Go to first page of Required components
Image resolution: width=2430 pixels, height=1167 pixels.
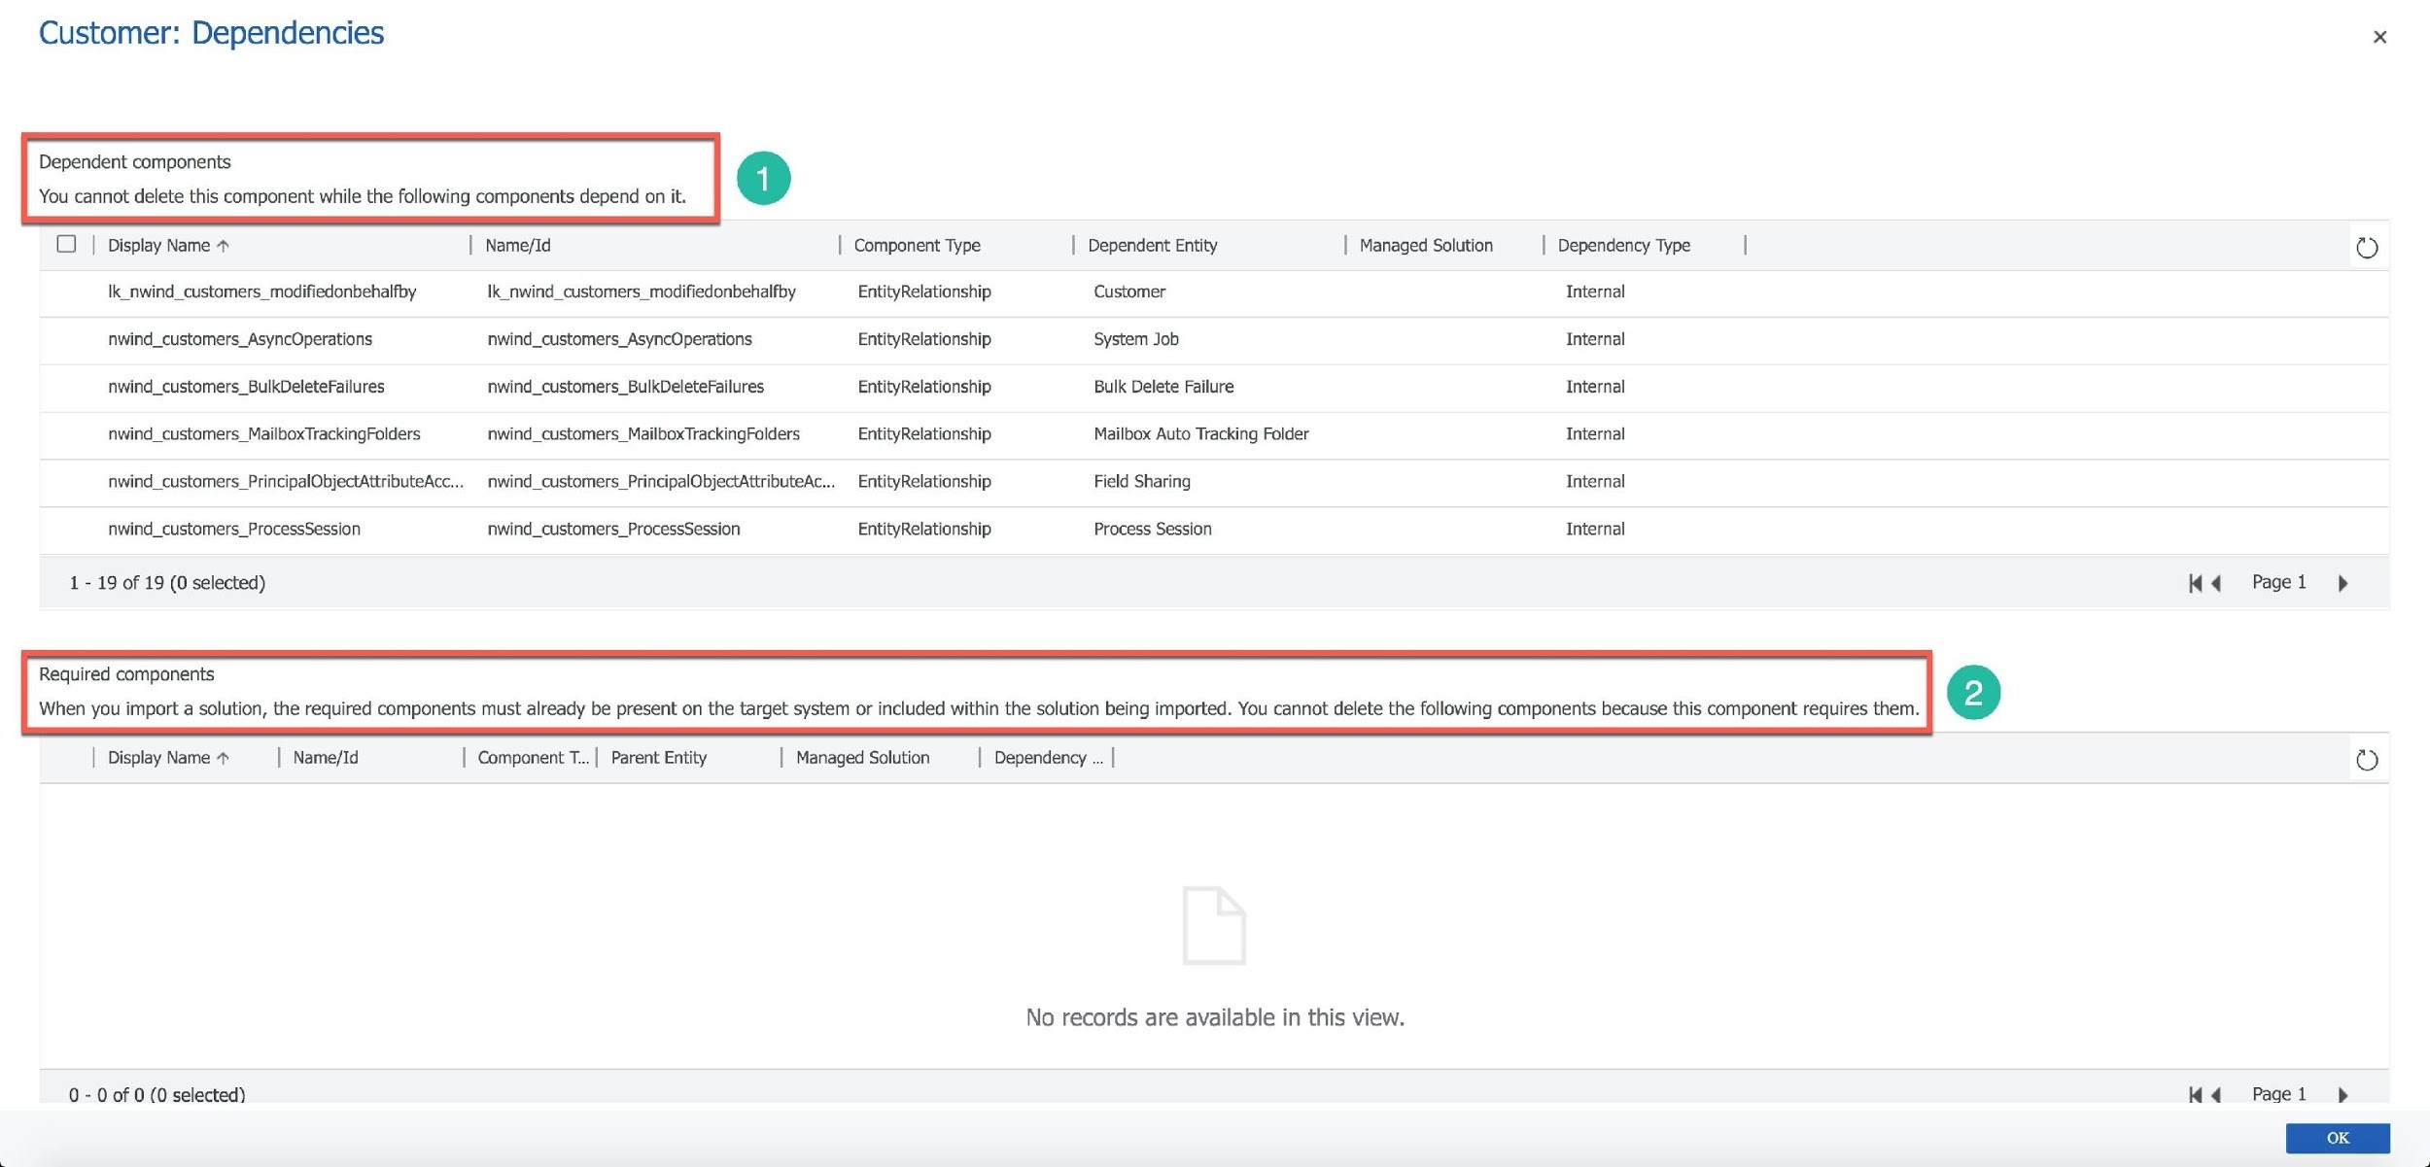tap(2194, 1094)
